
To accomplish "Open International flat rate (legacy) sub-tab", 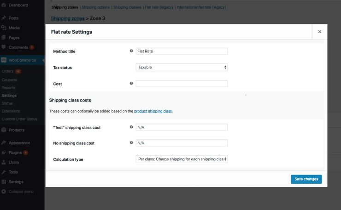I will click(201, 7).
